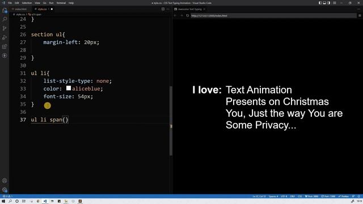363x204 pixels.
Task: Open the View menu
Action: point(37,3)
